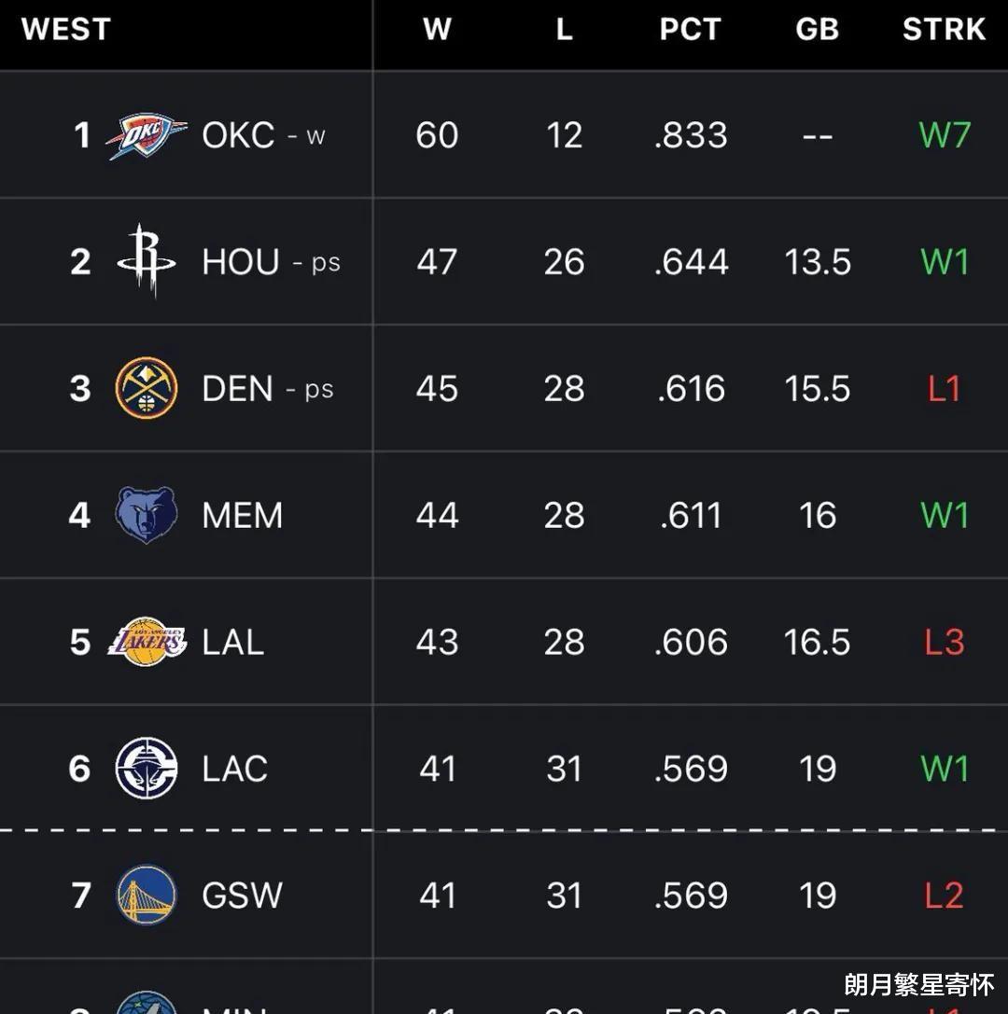Open the HOU team name link
The image size is (1008, 1014).
(241, 262)
